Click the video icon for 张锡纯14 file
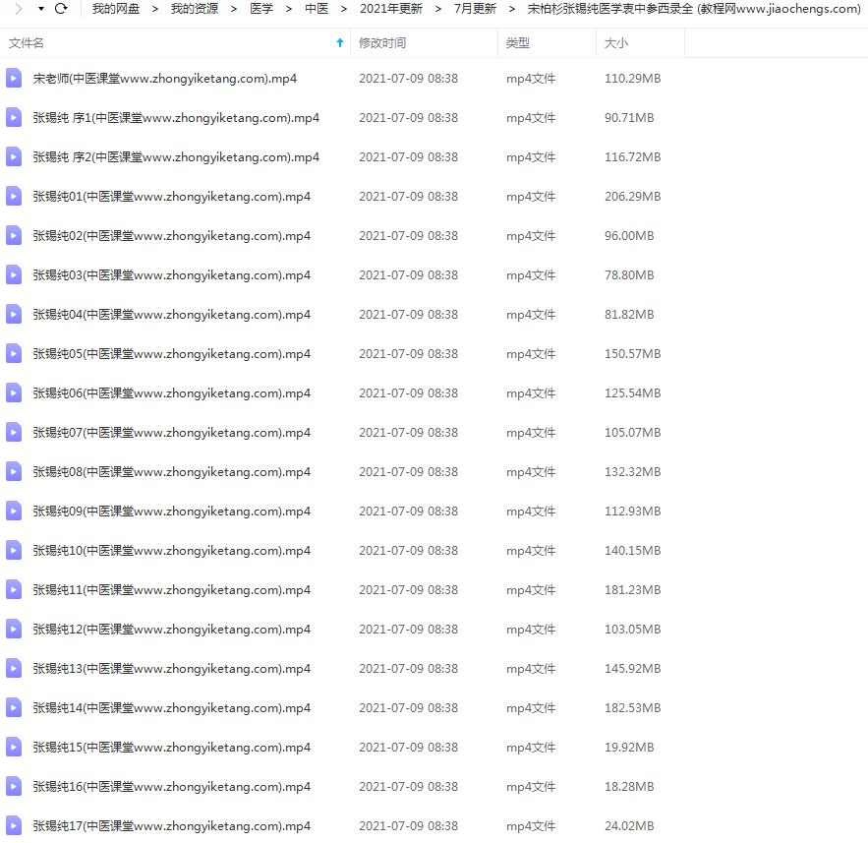The image size is (868, 843). coord(14,707)
